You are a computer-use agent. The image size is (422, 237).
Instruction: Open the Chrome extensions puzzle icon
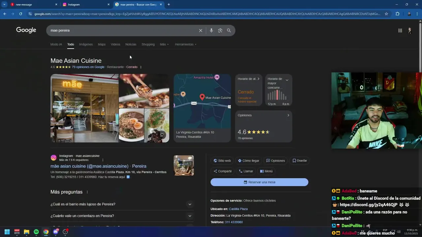coord(397,14)
